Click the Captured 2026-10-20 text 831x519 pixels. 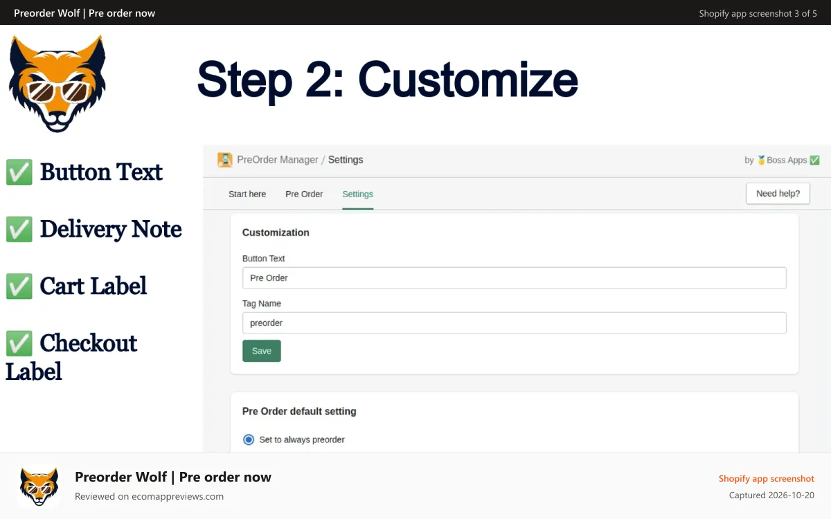pos(771,495)
